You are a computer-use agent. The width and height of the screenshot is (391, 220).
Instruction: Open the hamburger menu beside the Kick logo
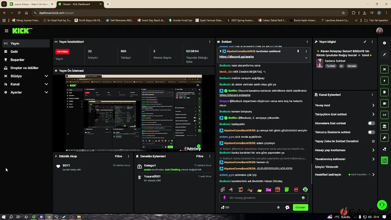click(x=6, y=31)
